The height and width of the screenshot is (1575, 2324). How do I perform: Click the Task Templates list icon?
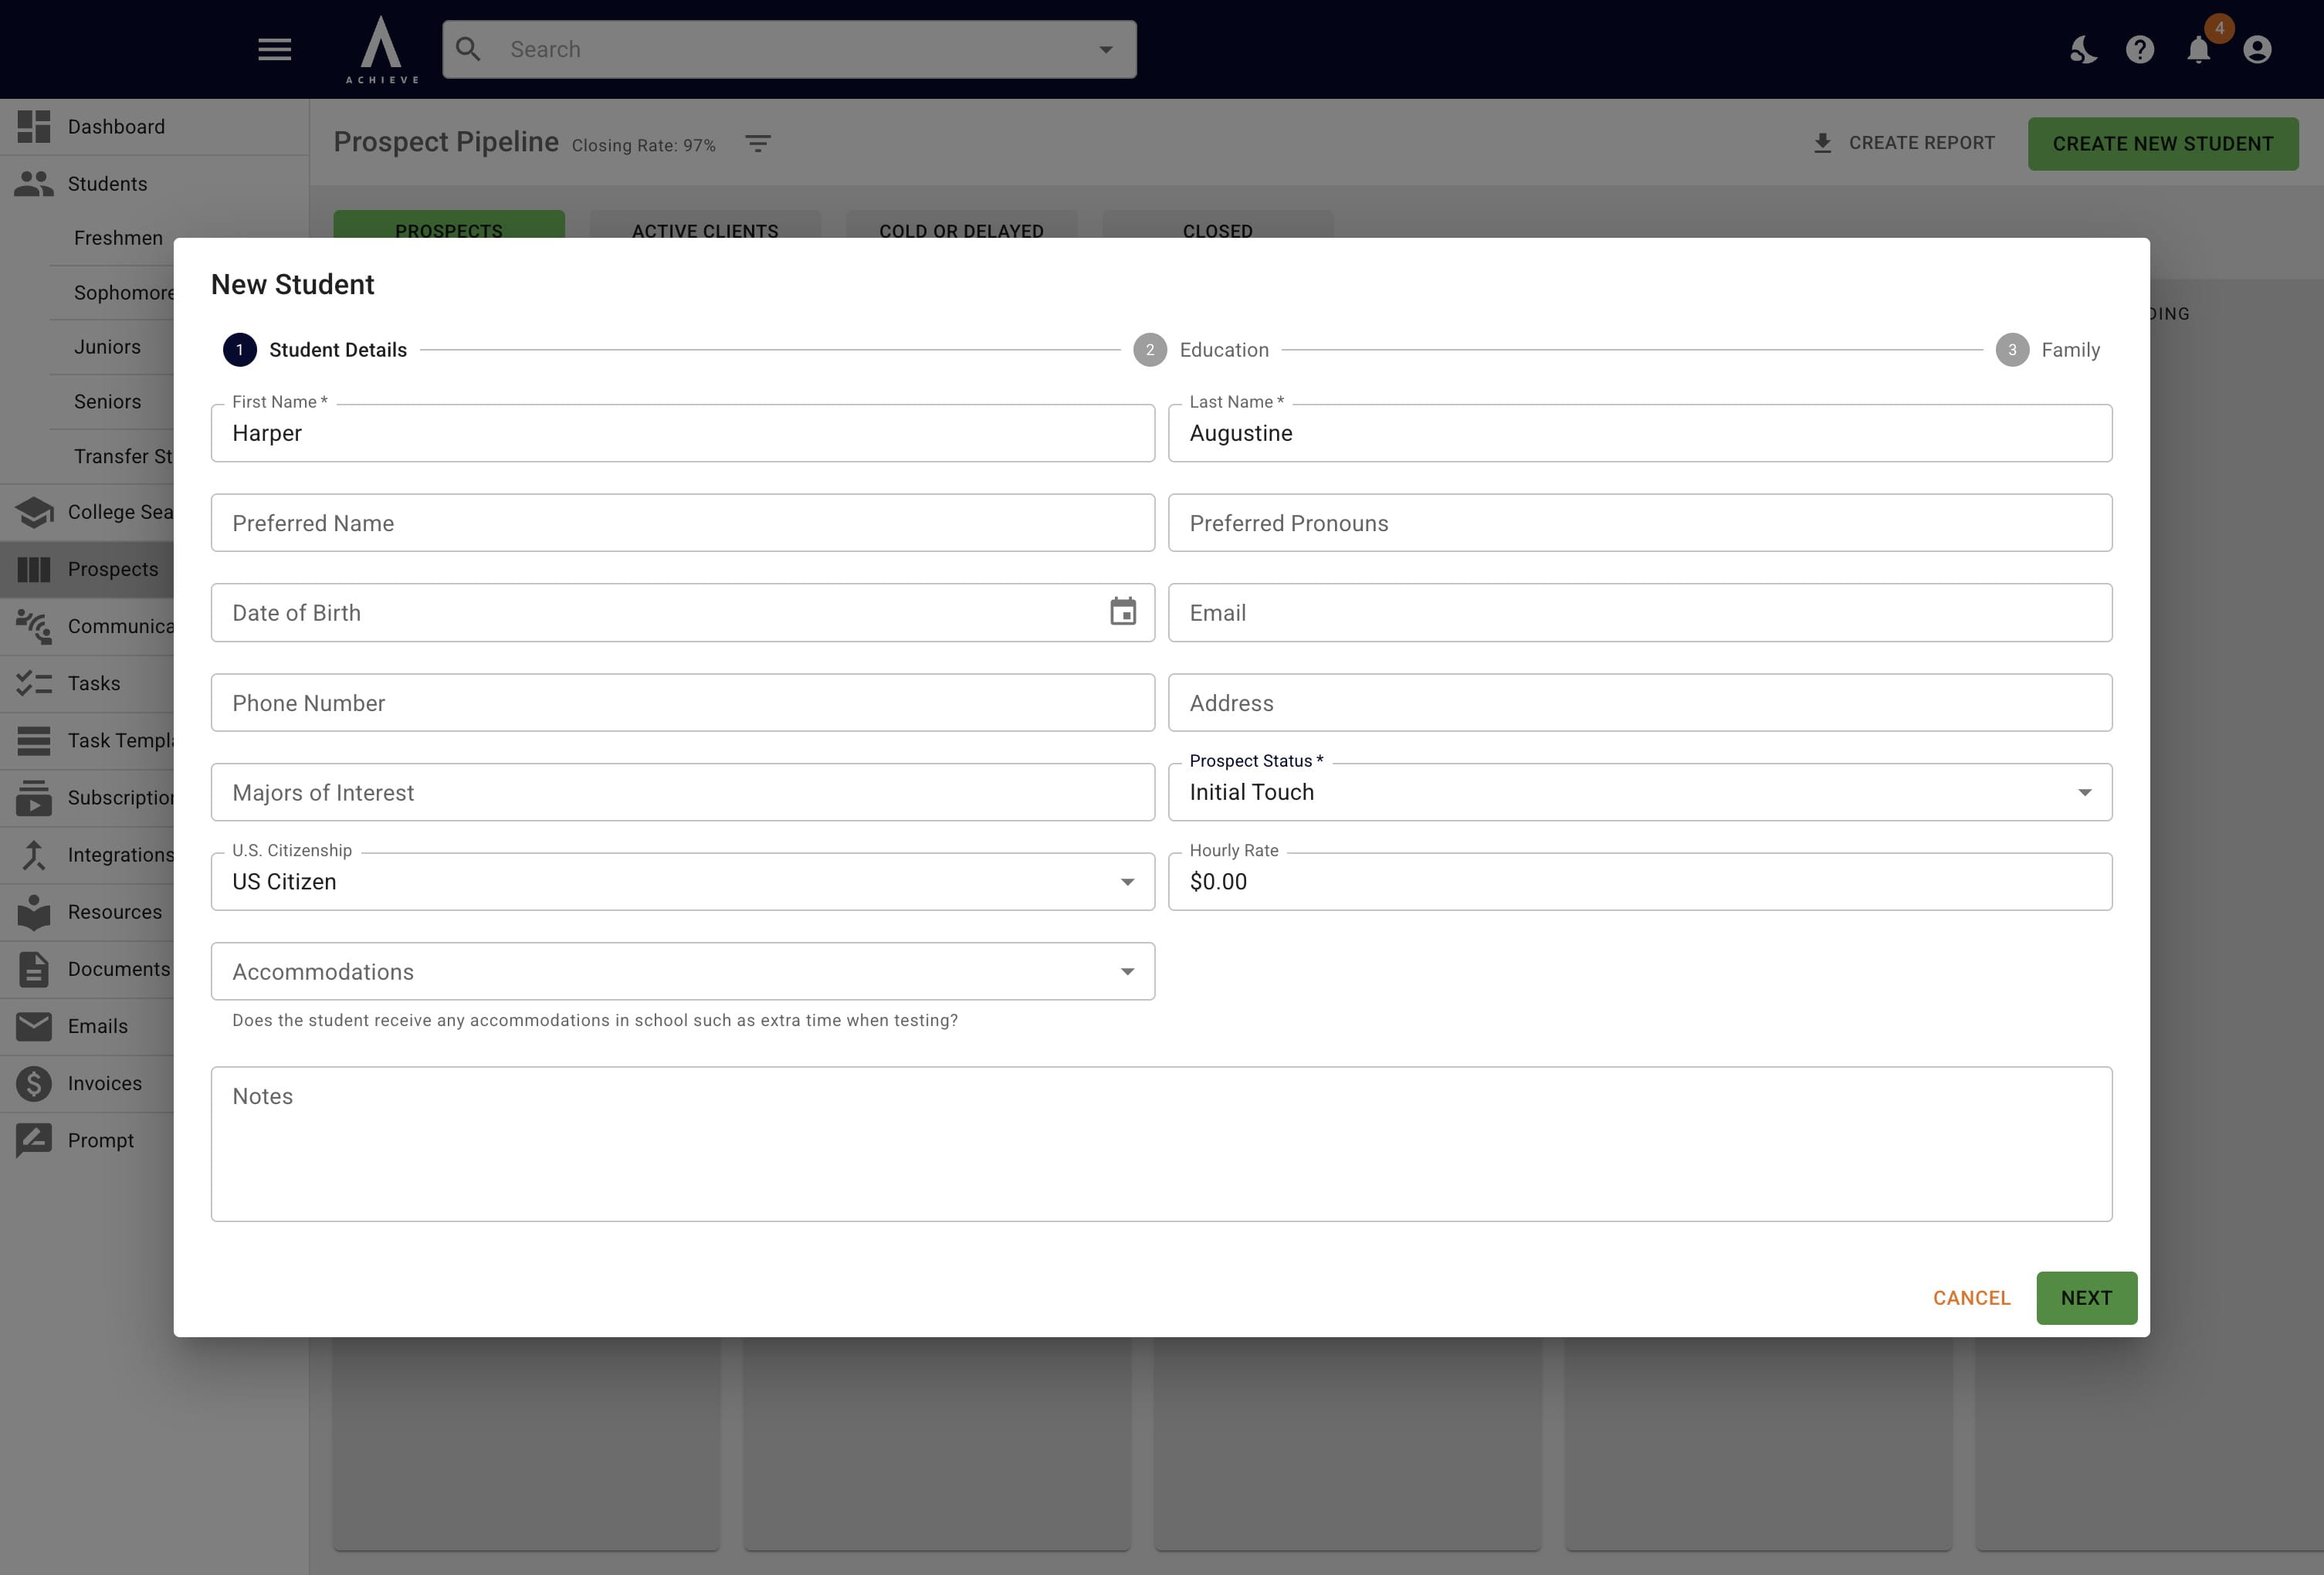pos(33,741)
